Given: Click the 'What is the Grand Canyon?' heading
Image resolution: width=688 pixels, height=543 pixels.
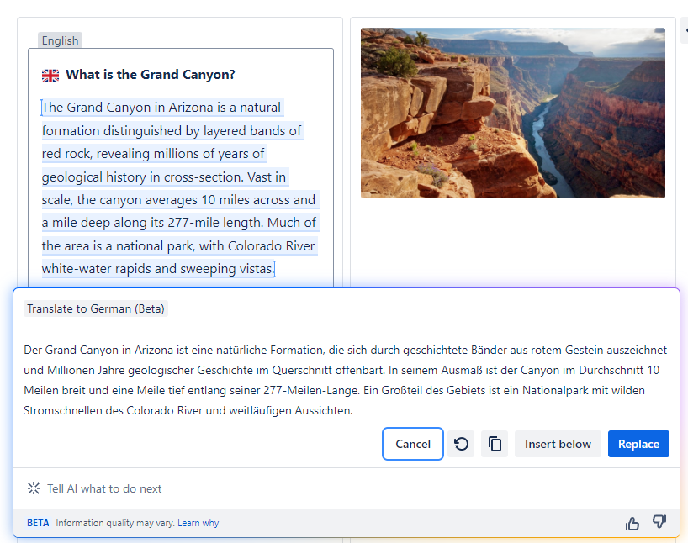Looking at the screenshot, I should pos(151,75).
